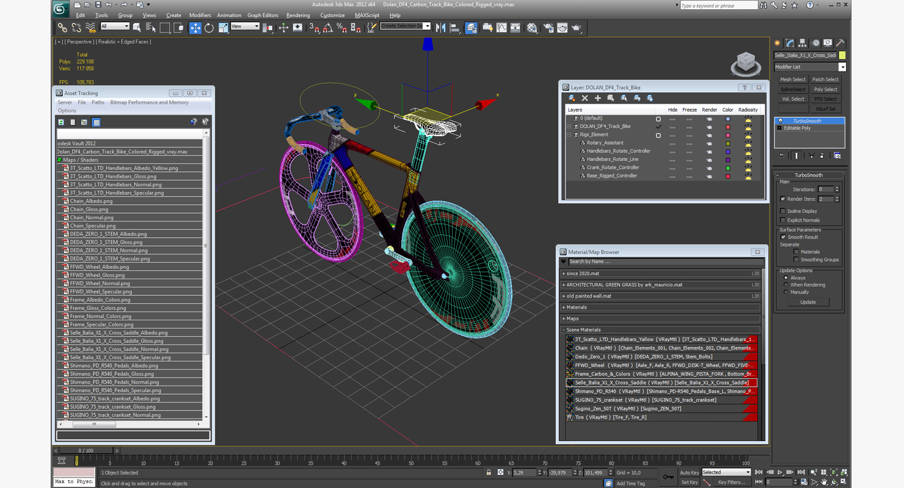Click Create New Layer icon in Layer window
The width and height of the screenshot is (904, 488).
click(572, 98)
